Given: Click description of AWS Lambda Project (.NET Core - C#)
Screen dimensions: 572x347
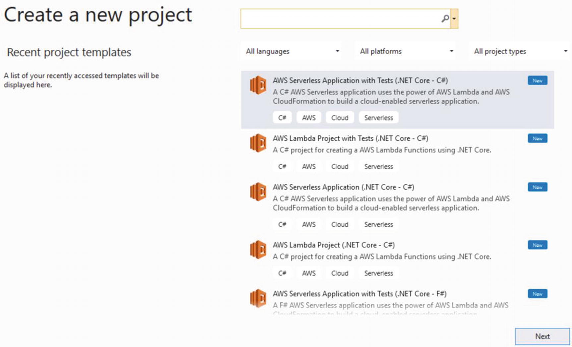Looking at the screenshot, I should [x=382, y=257].
